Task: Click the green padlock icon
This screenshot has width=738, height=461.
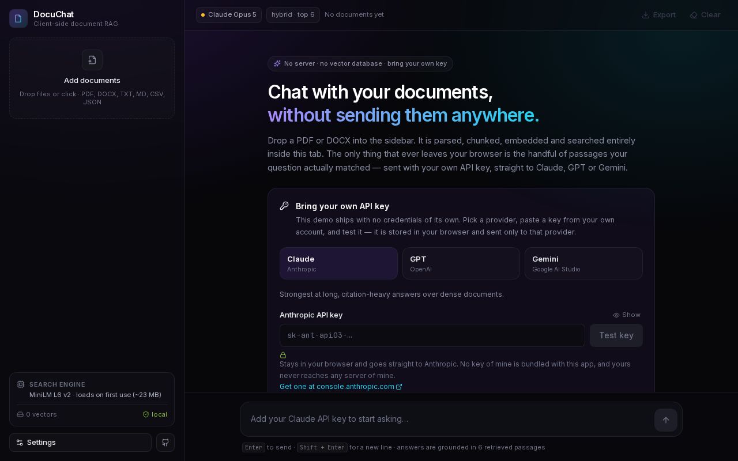Action: click(x=283, y=355)
